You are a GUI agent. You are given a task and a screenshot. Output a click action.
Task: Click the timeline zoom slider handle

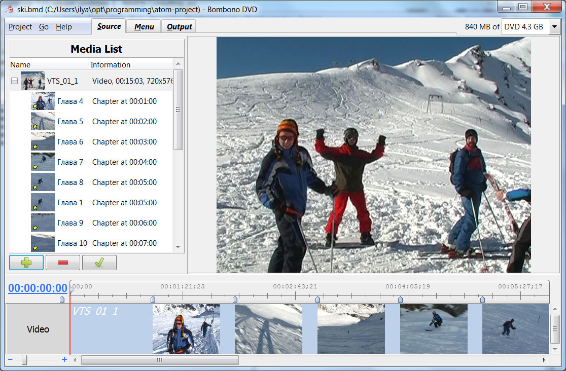pyautogui.click(x=24, y=359)
